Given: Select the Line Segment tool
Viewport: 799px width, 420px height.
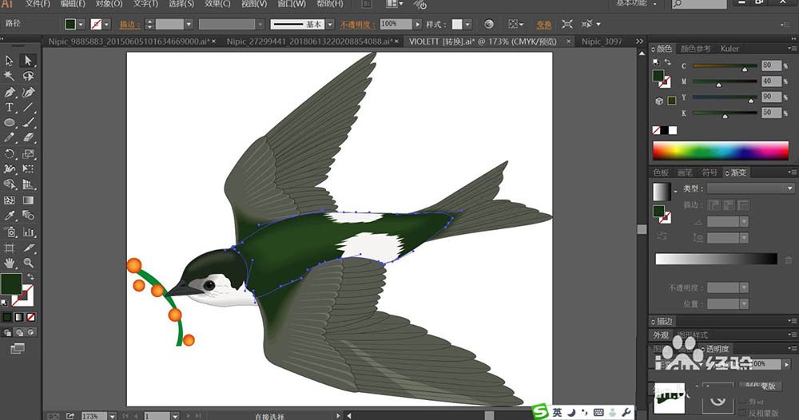Looking at the screenshot, I should [x=28, y=108].
